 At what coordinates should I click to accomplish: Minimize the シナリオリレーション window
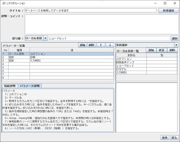pos(155,3)
